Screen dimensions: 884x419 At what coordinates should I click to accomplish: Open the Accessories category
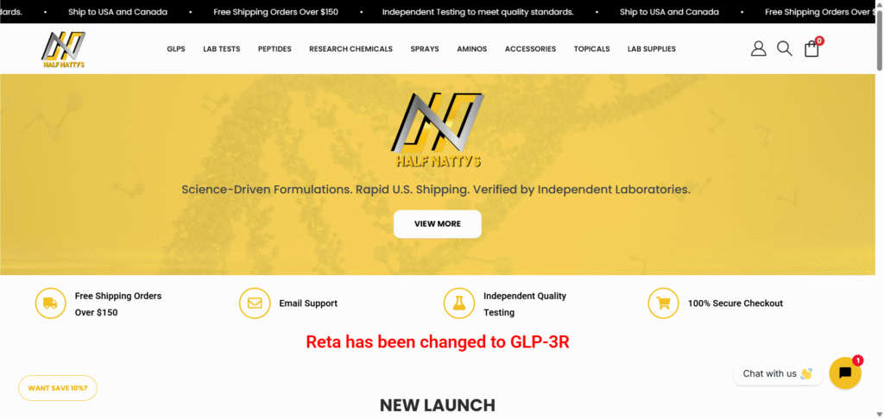click(x=530, y=49)
